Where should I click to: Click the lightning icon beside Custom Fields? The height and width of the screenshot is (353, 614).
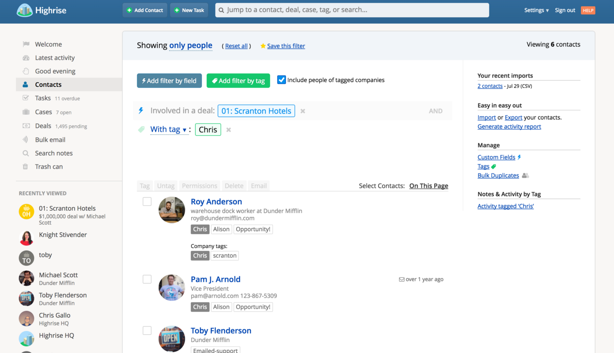pos(519,157)
